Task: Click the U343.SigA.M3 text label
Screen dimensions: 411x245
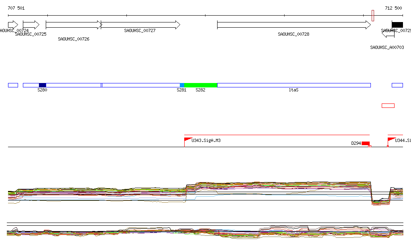Action: pyautogui.click(x=206, y=141)
